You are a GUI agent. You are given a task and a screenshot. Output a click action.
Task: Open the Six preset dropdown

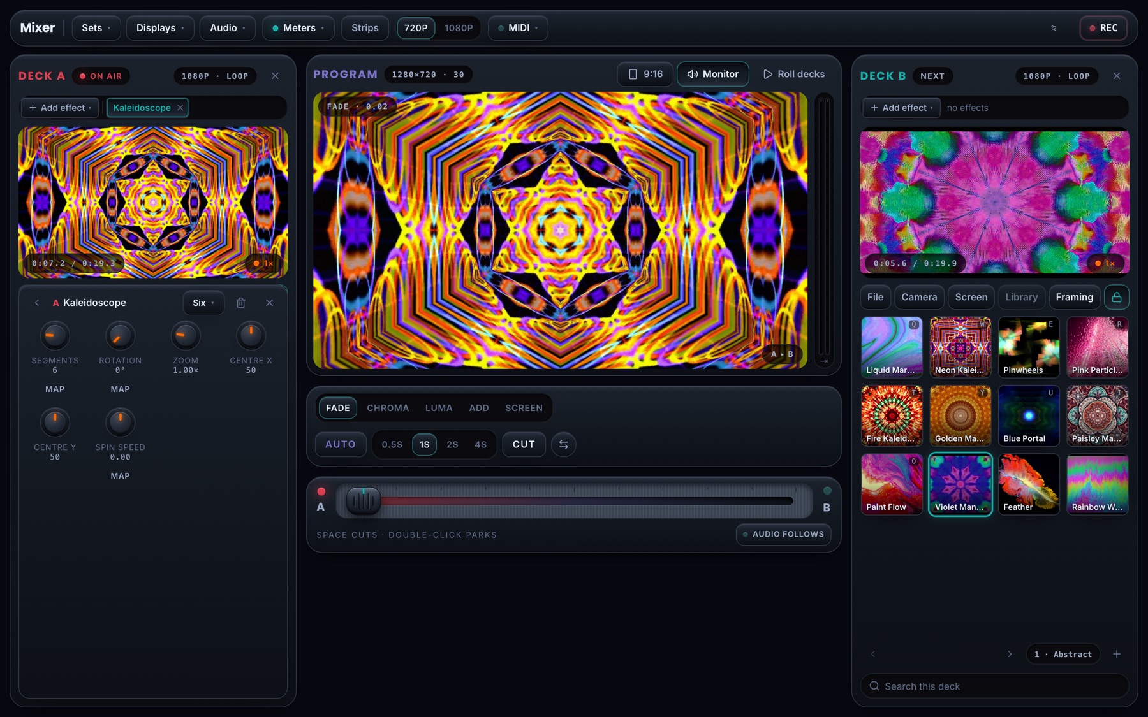pyautogui.click(x=203, y=303)
